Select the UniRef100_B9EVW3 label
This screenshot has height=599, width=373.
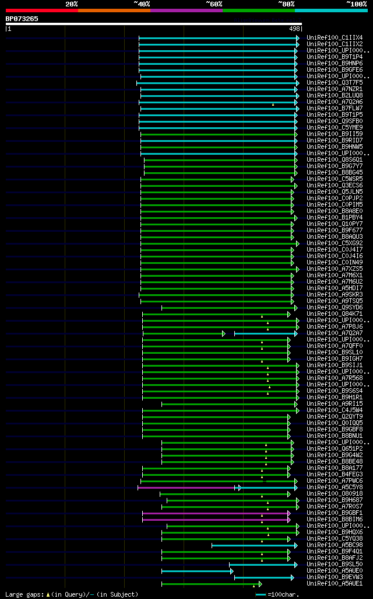(x=335, y=577)
